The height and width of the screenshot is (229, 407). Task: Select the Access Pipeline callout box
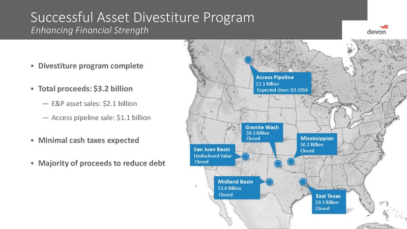pos(282,83)
